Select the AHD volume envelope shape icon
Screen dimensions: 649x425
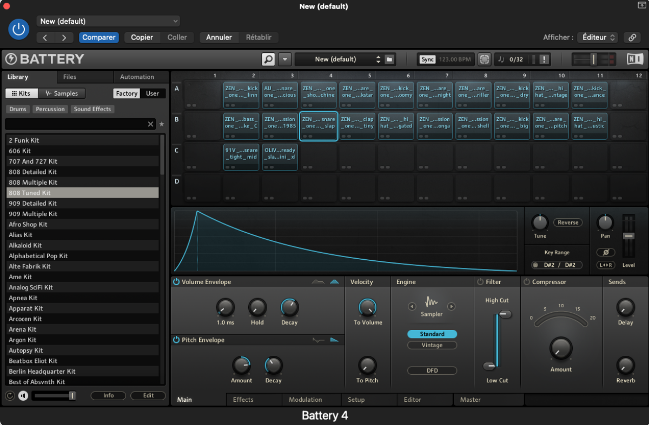click(335, 282)
